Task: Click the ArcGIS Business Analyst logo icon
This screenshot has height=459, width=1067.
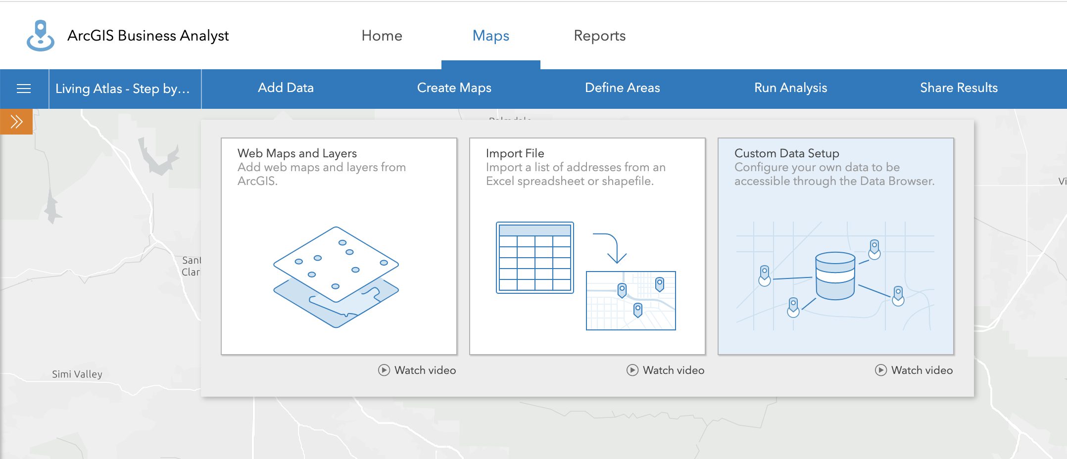Action: pyautogui.click(x=41, y=36)
